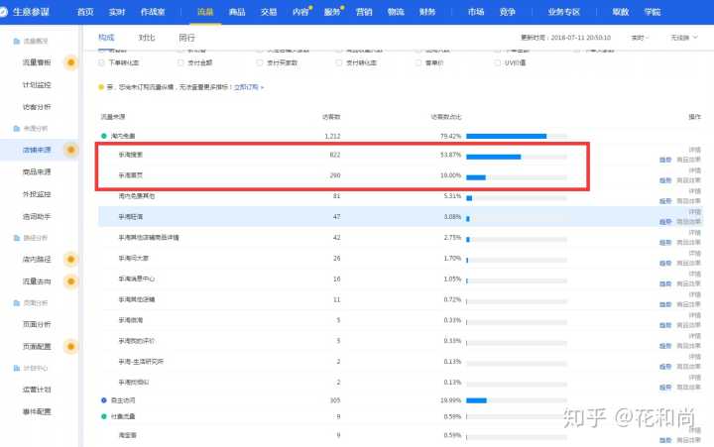Click the orange badge beside 流量去向
The image size is (714, 447).
[x=70, y=281]
